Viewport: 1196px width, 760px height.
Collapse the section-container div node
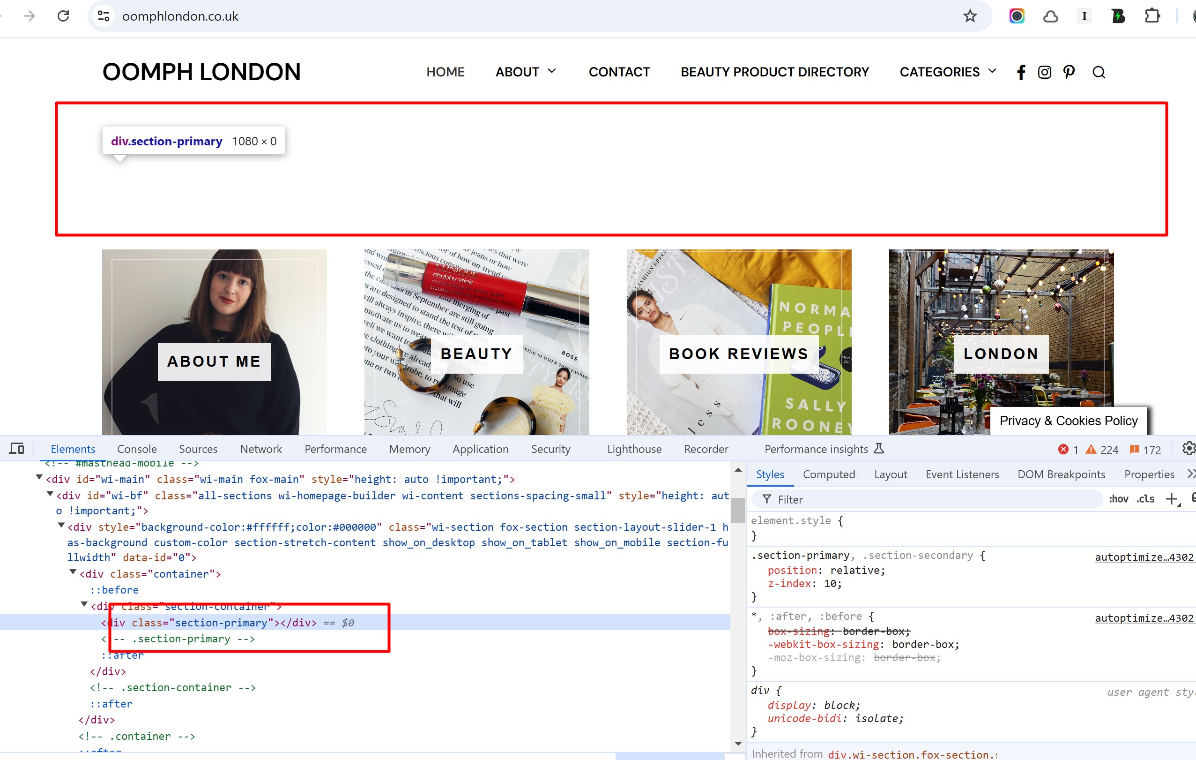84,605
